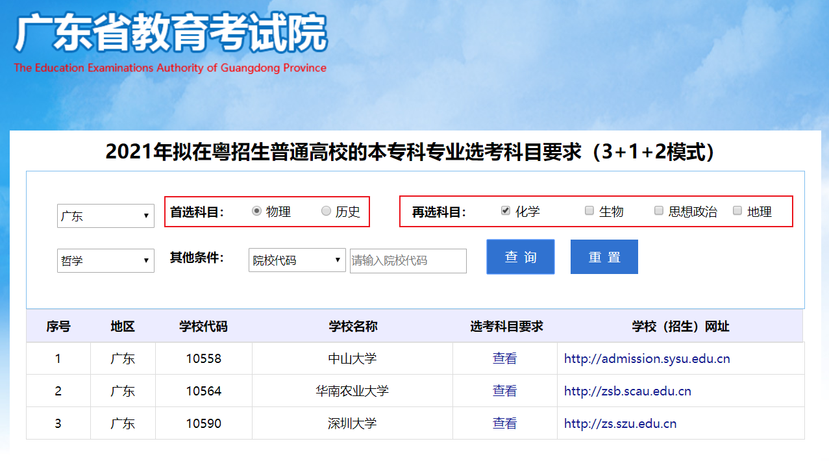
Task: Open the zs.szu.edu.cn link
Action: [620, 423]
